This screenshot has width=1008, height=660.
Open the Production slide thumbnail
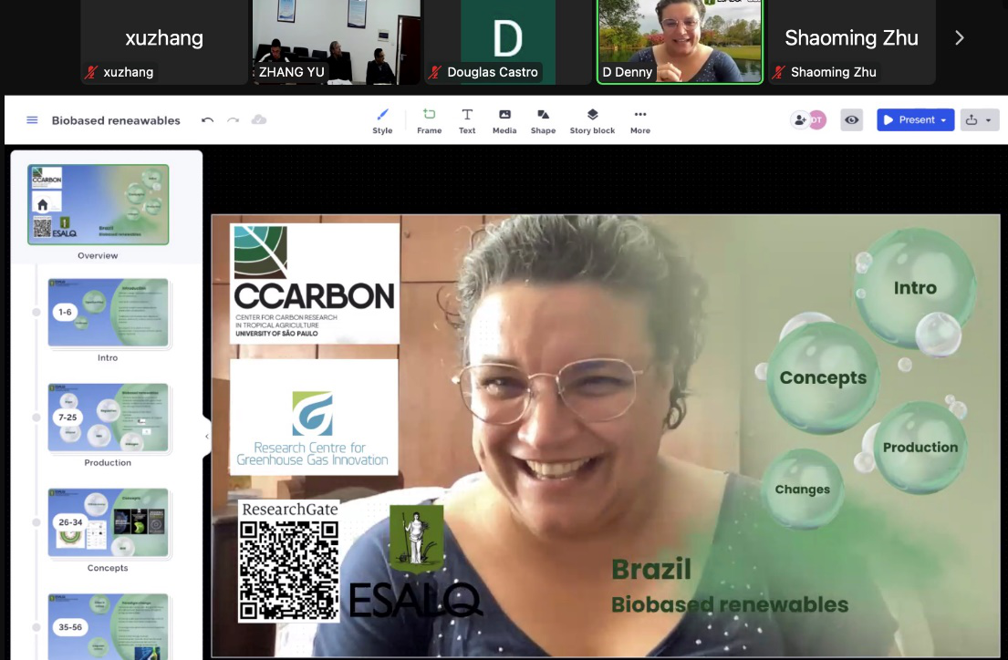coord(108,418)
